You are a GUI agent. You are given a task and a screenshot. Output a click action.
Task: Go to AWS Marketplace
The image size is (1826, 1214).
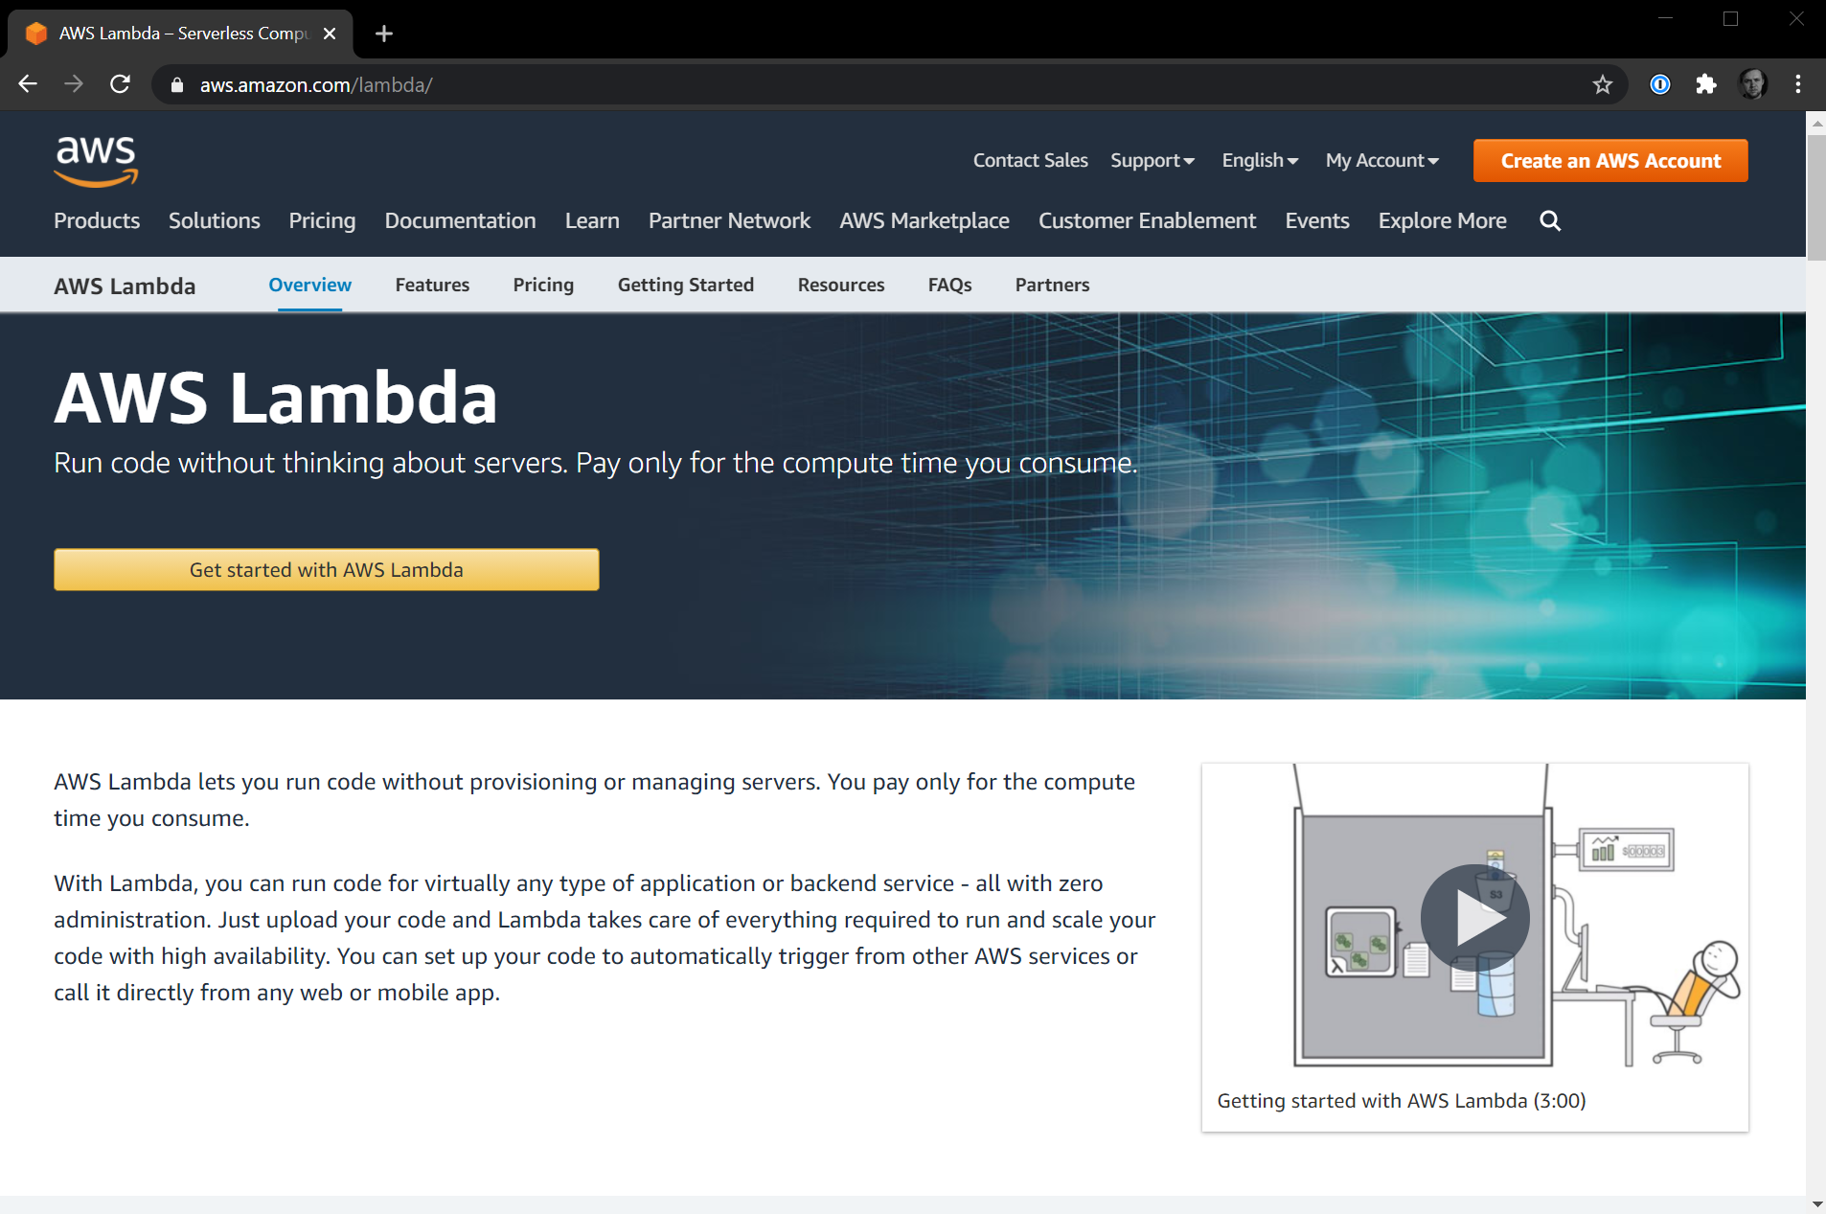click(x=924, y=221)
